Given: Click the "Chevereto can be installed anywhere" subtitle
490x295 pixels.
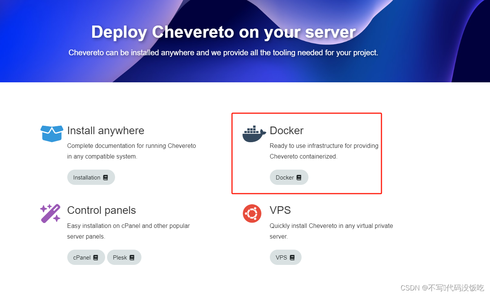Looking at the screenshot, I should coord(223,53).
